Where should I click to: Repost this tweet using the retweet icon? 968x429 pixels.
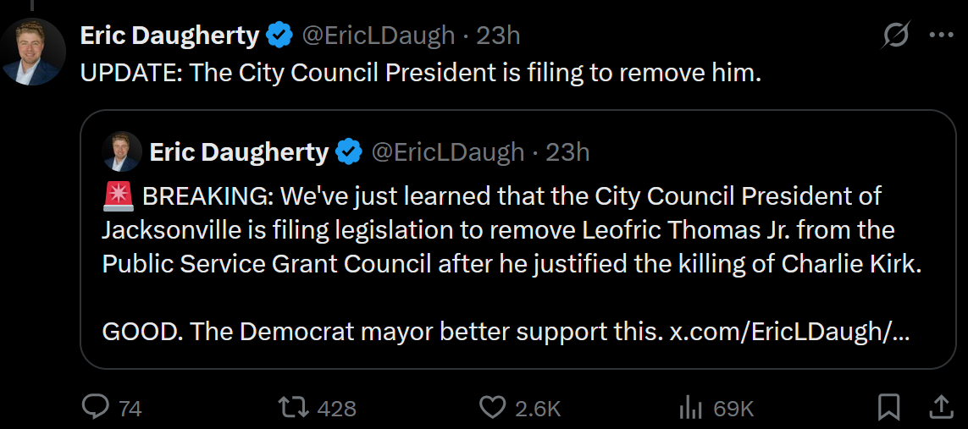click(x=293, y=408)
